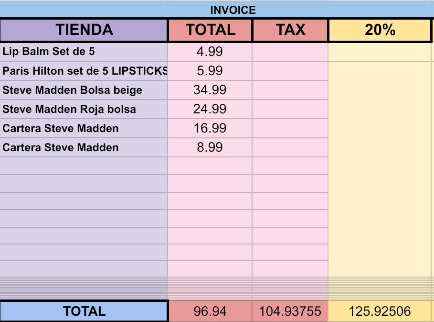Select the tax total 104.93755

290,311
